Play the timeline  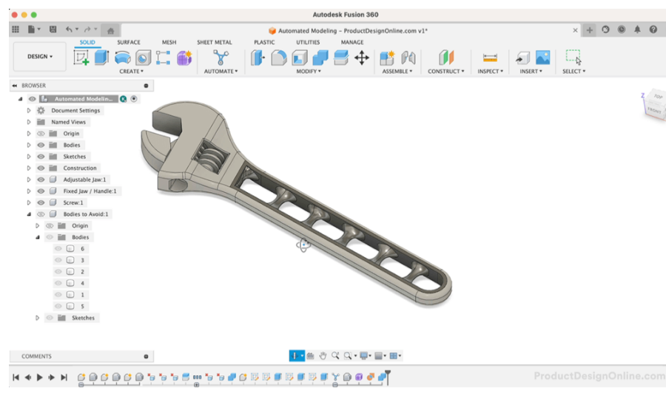(39, 378)
